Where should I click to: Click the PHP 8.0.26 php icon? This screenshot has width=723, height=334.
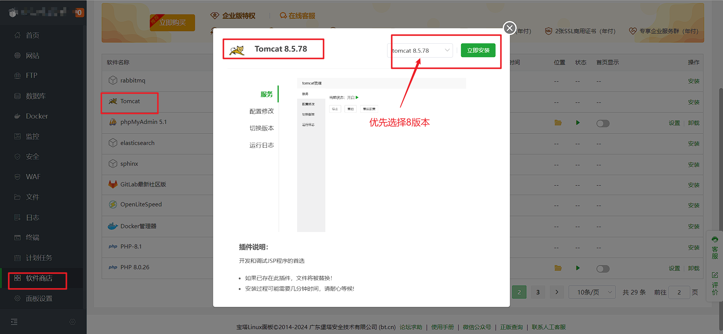113,267
